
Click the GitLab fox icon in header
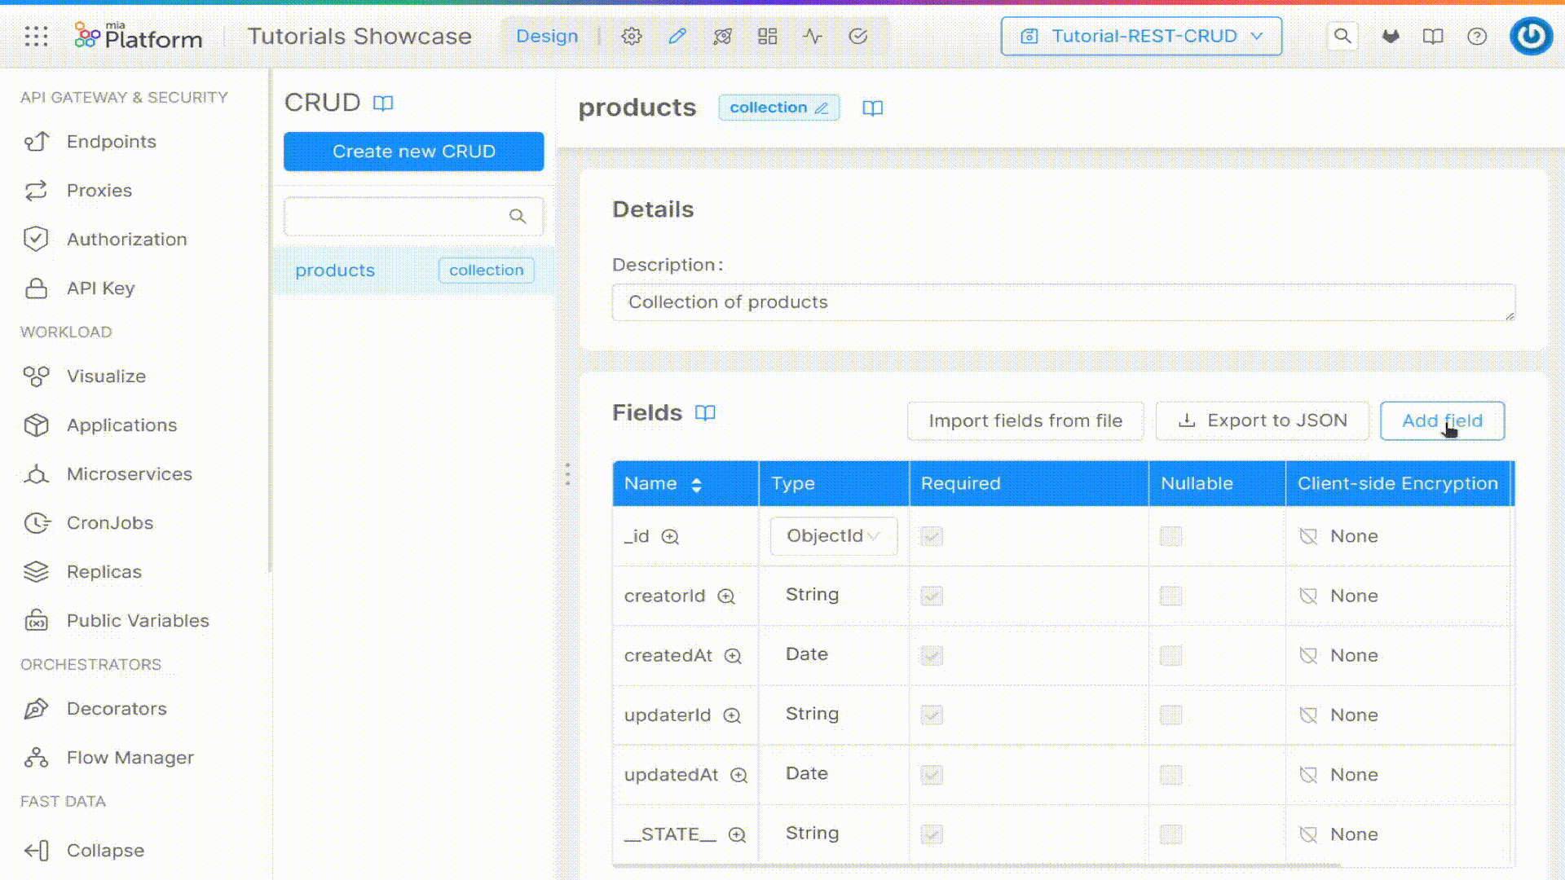pyautogui.click(x=1391, y=36)
